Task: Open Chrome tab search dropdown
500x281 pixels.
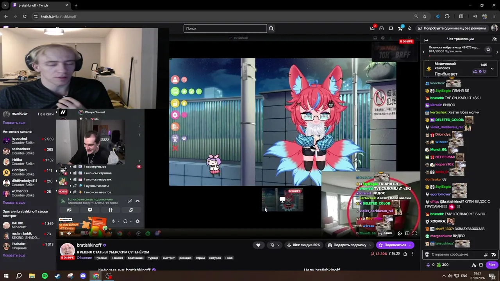Action: click(x=5, y=5)
